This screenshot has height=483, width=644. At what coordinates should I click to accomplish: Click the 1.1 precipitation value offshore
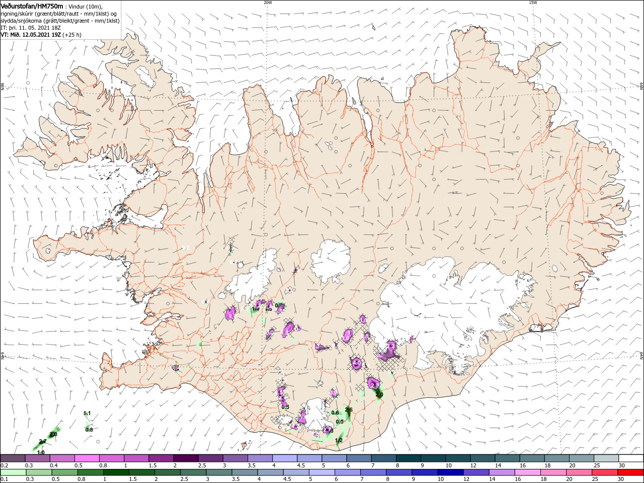pyautogui.click(x=87, y=414)
